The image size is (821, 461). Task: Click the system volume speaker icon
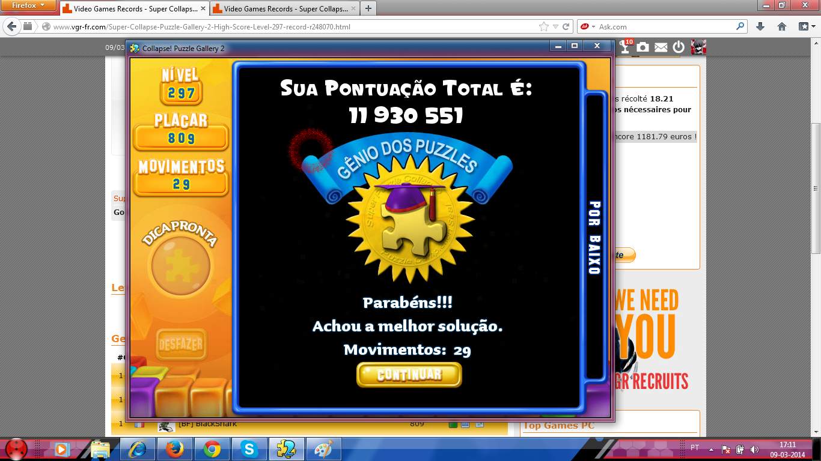point(754,449)
